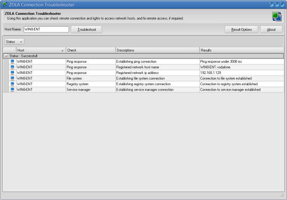287x200 pixels.
Task: Select 'Connection to service manager established' result
Action: click(x=242, y=89)
